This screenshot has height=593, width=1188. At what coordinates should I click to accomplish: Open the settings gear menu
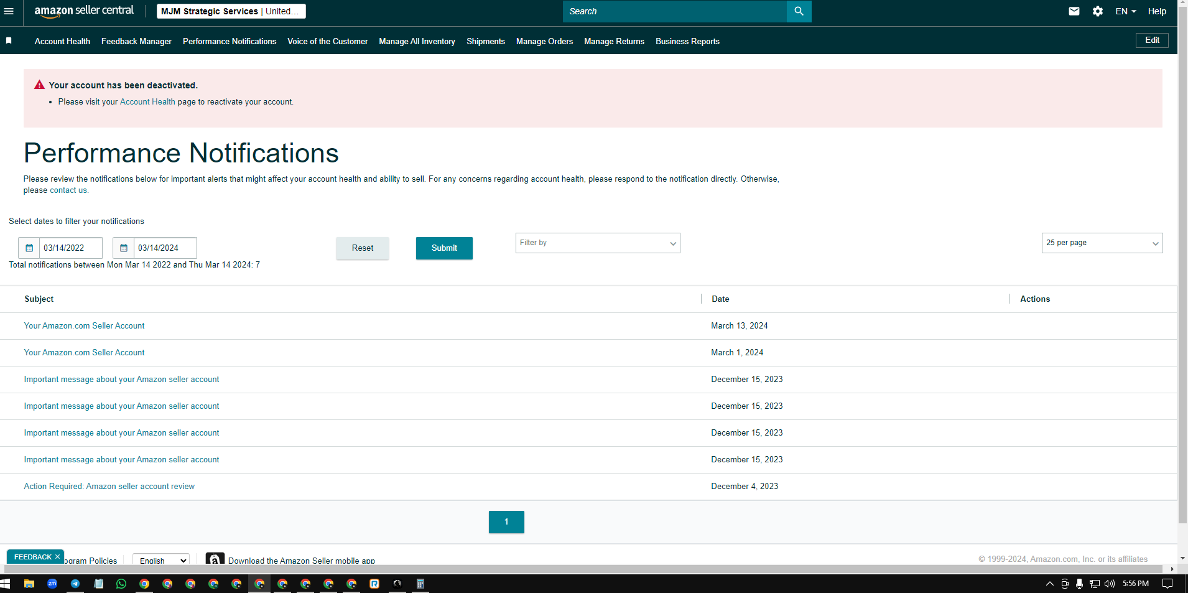pos(1098,11)
